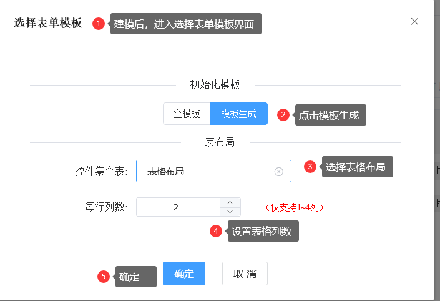Select the 空模板 option

(x=187, y=114)
